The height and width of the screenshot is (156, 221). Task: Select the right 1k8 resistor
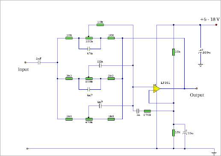click(111, 119)
